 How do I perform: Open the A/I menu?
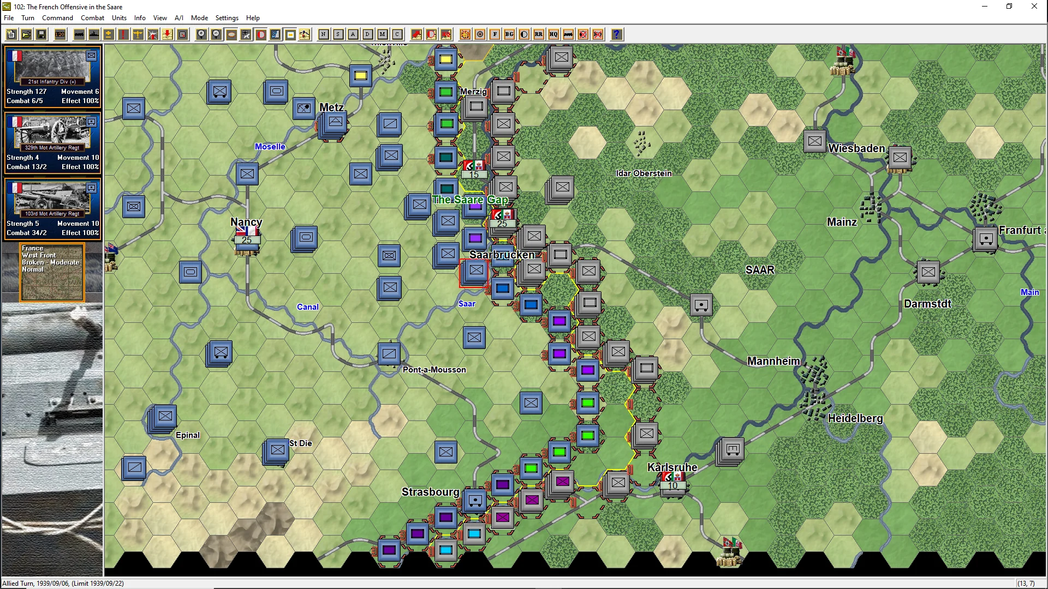179,18
